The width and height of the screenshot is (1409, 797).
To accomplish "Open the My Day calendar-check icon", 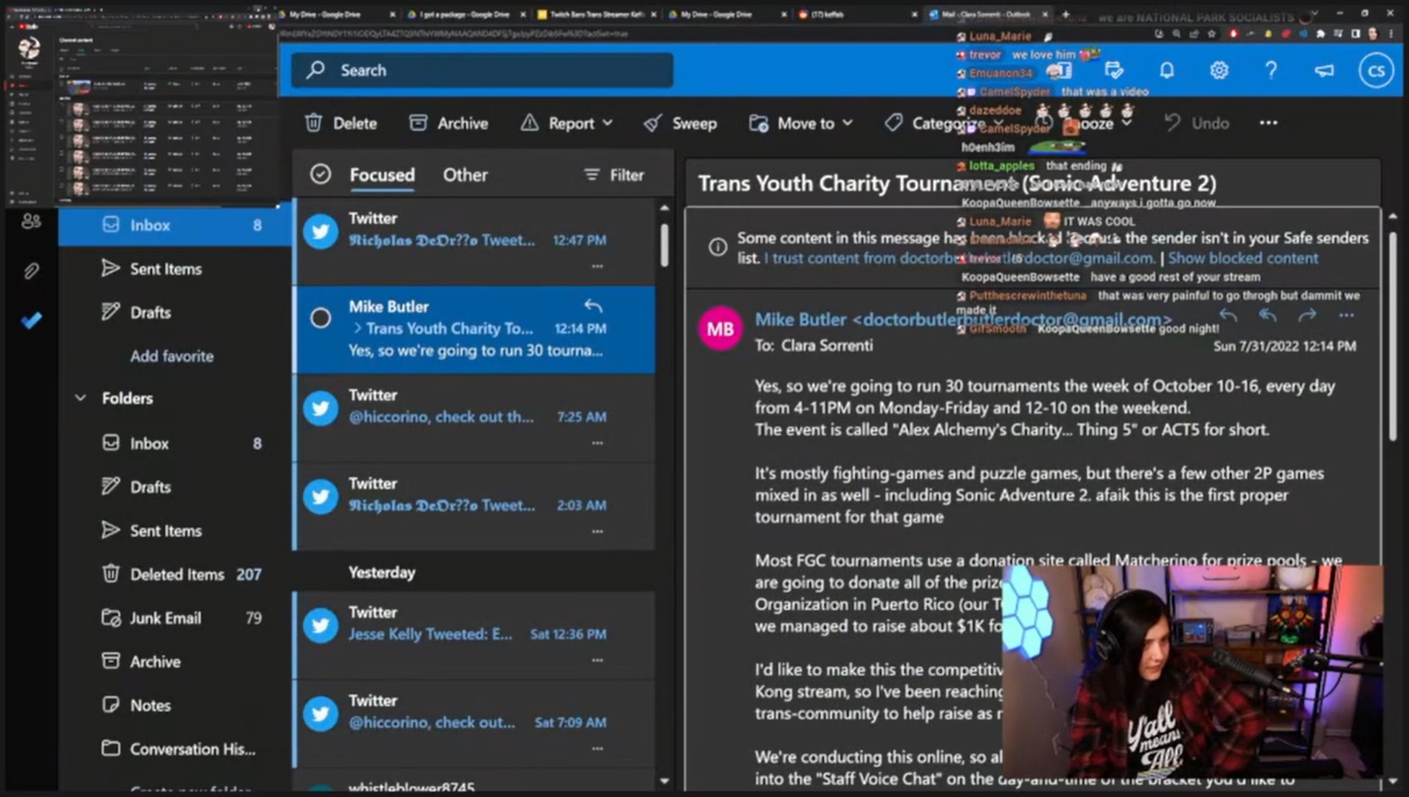I will pyautogui.click(x=1114, y=70).
